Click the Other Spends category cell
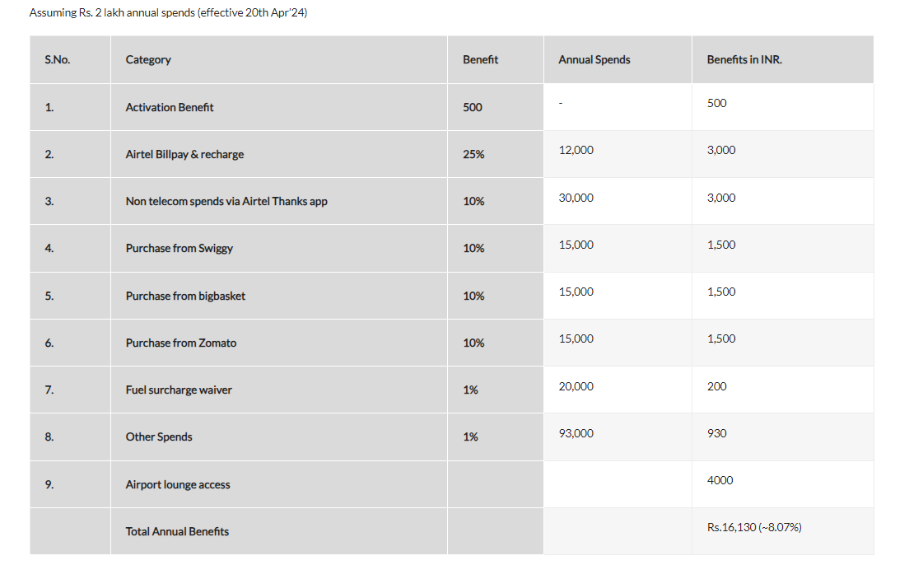This screenshot has height=565, width=909. pos(159,437)
